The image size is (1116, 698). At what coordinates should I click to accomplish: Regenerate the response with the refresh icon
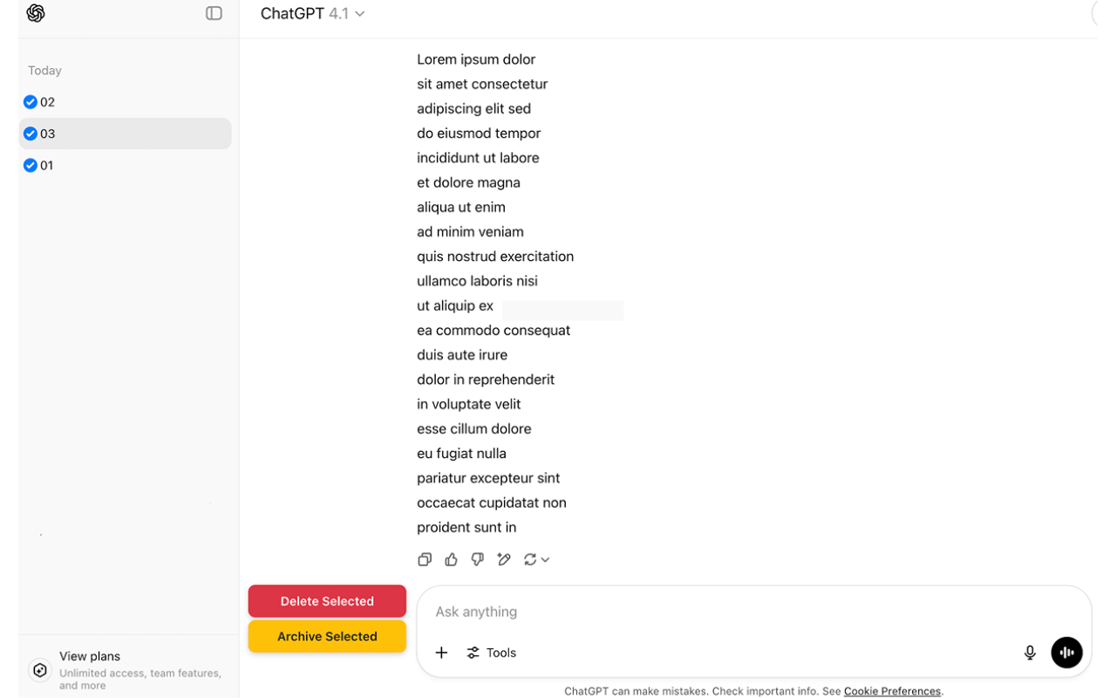pyautogui.click(x=529, y=559)
